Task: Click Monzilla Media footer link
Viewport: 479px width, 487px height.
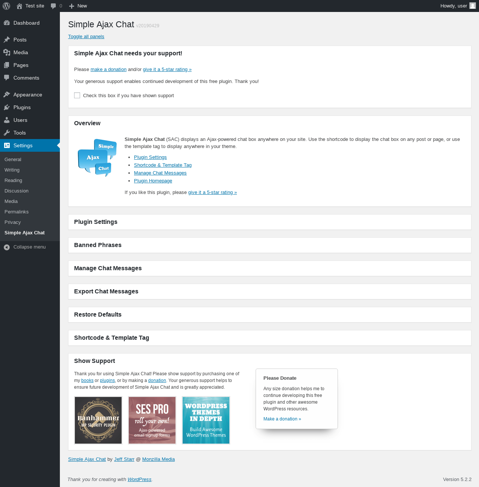Action: [x=158, y=459]
